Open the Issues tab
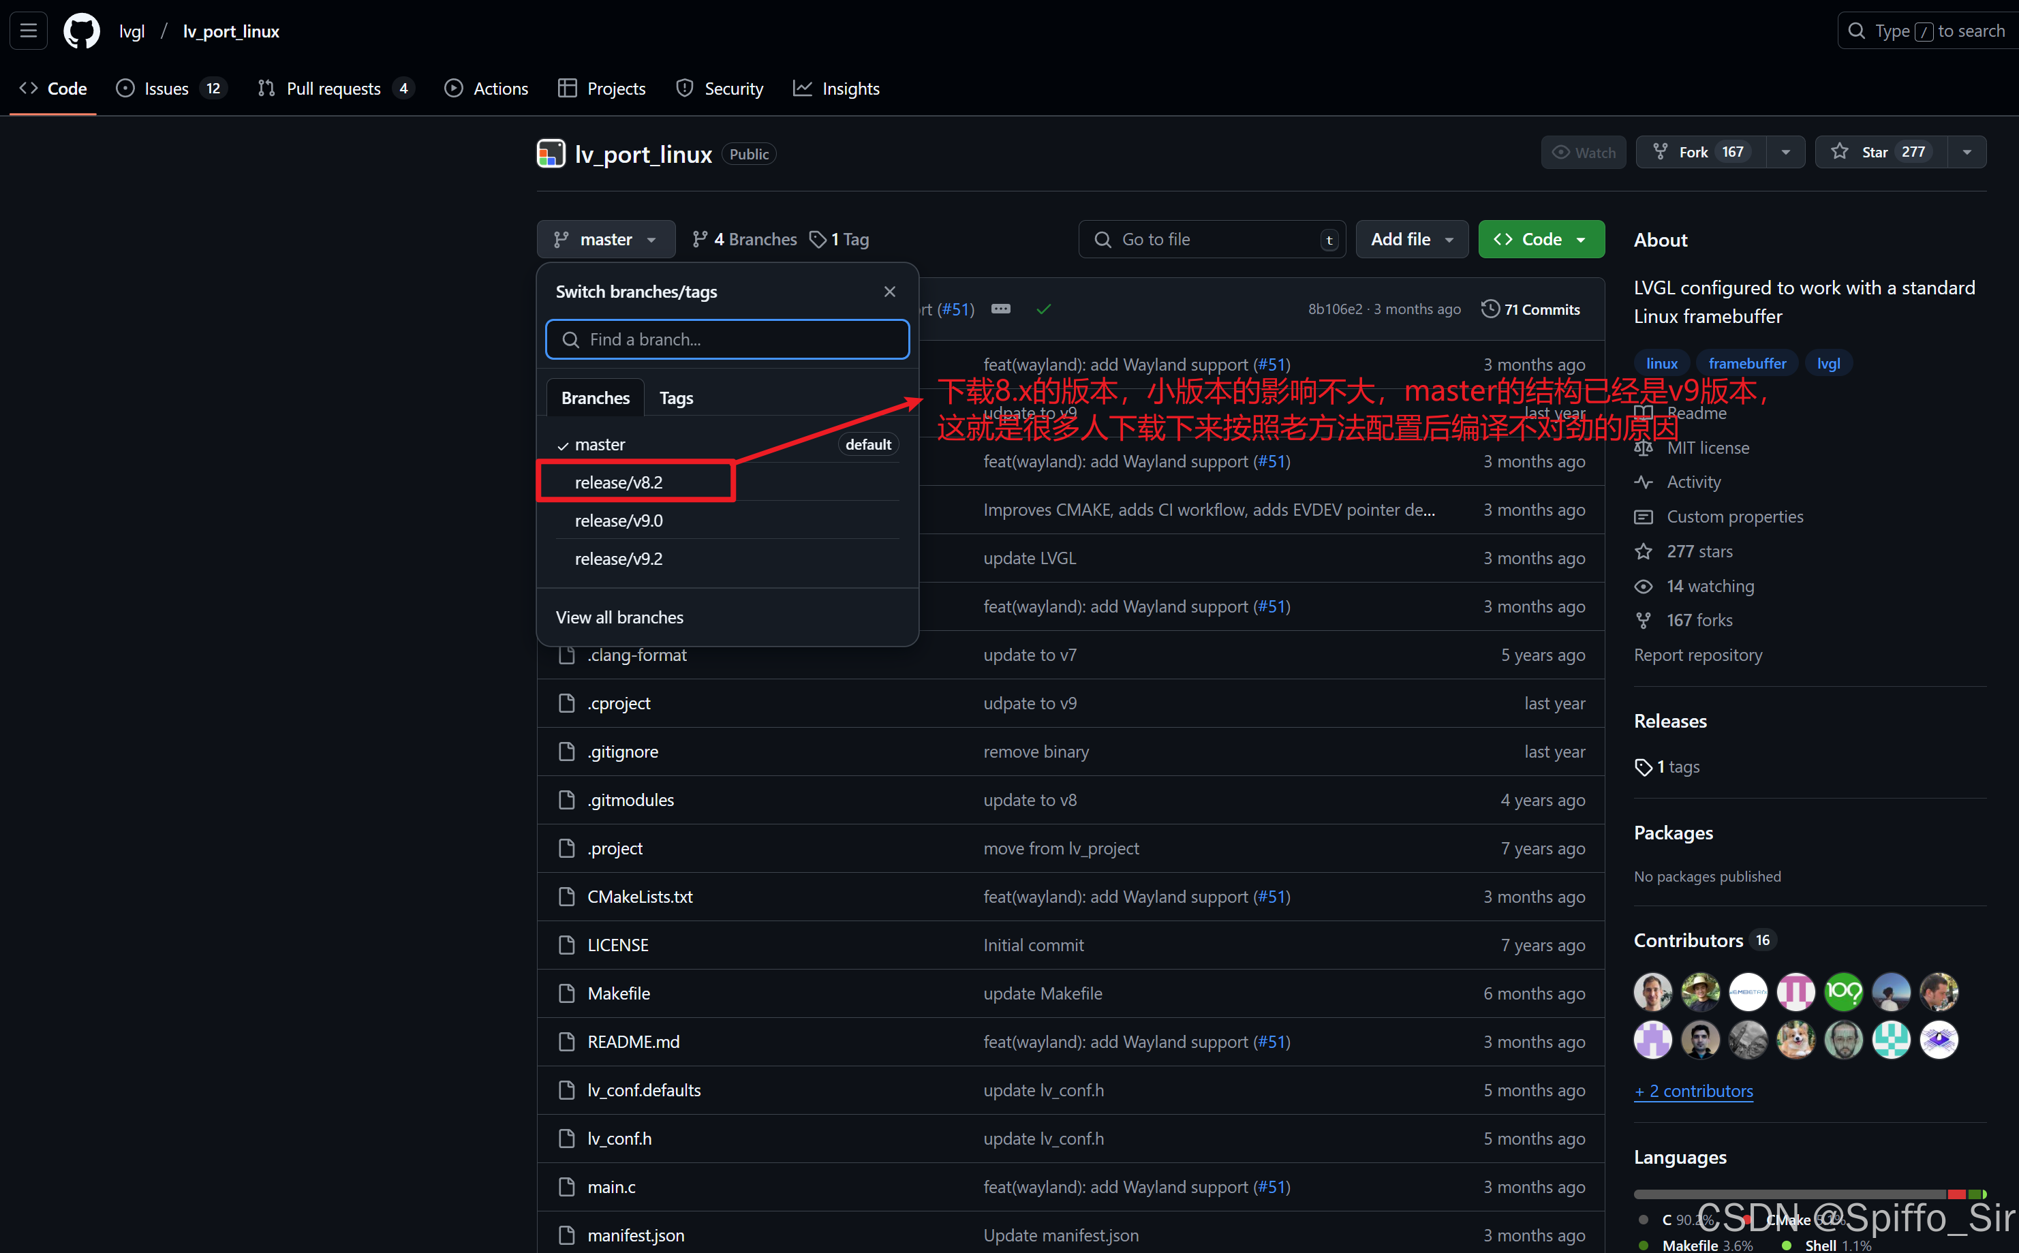 point(172,88)
